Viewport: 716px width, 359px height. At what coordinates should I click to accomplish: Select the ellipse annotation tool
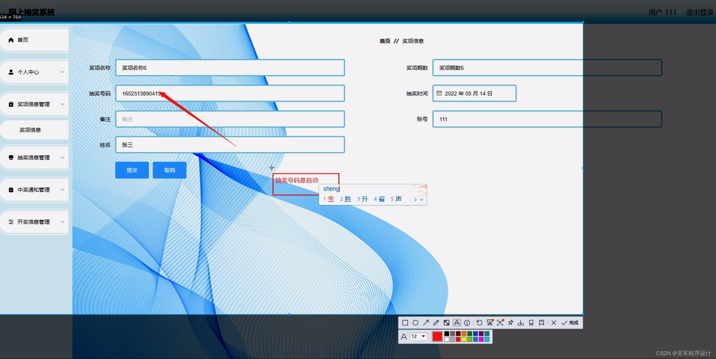(415, 323)
